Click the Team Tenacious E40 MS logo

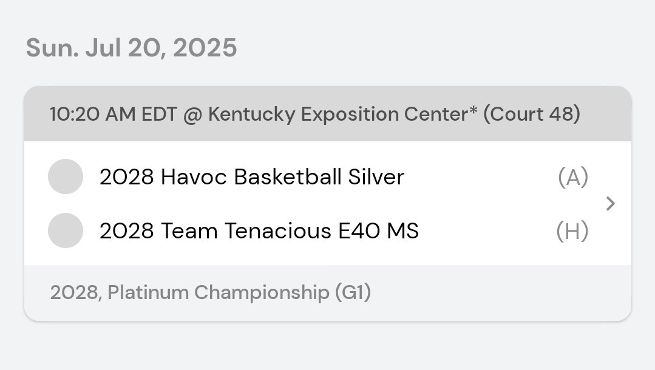(x=66, y=230)
